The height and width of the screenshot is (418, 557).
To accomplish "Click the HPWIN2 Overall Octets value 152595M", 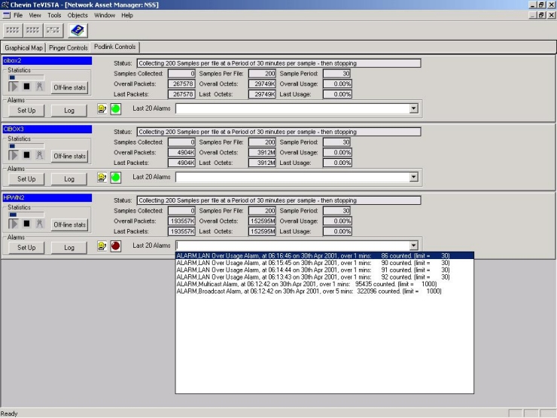I will click(x=262, y=221).
